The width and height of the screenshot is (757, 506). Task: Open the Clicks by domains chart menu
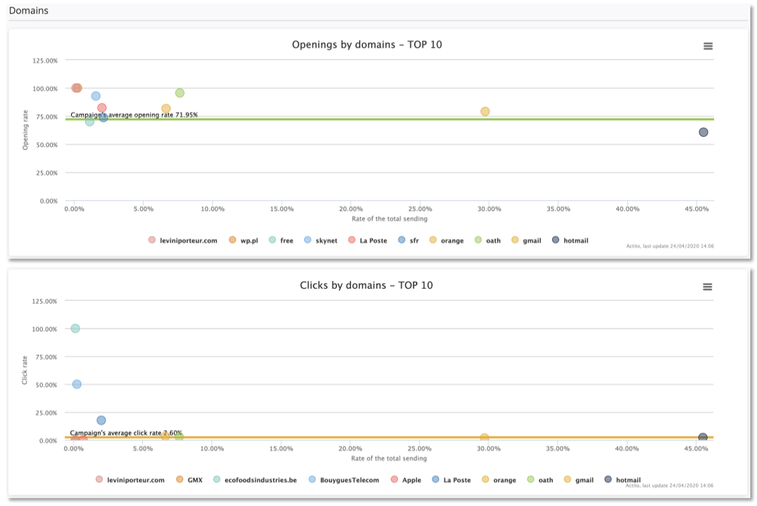pyautogui.click(x=707, y=287)
